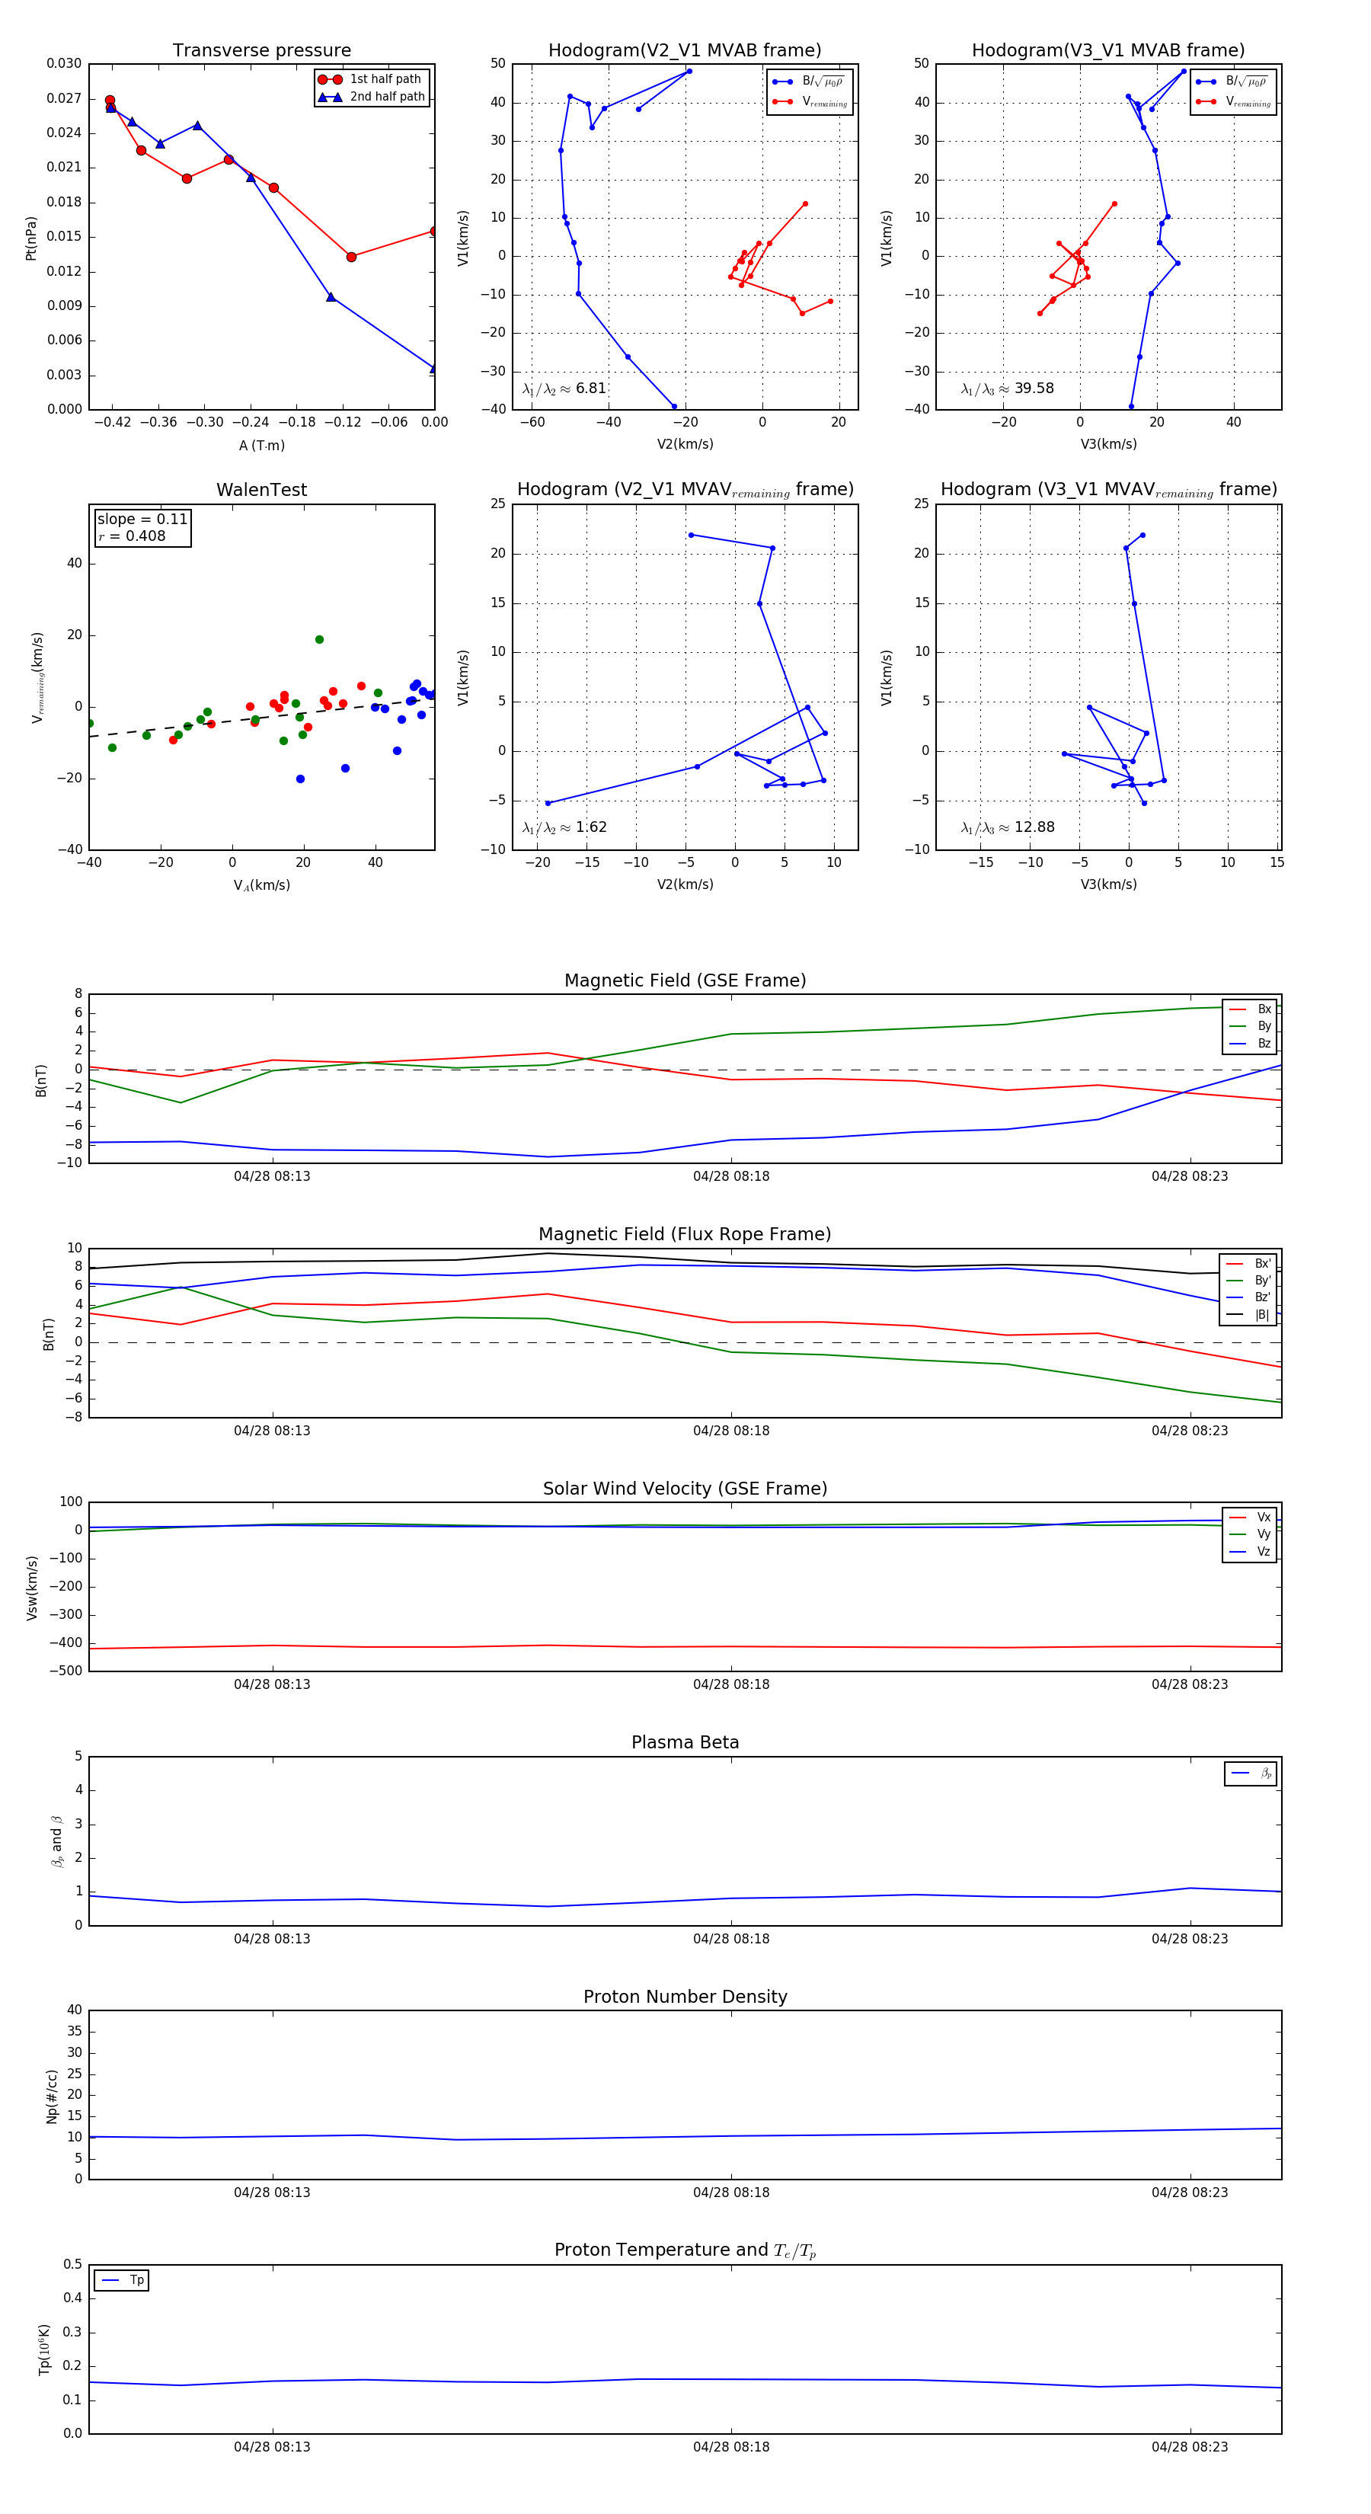Select the '2nd half path' legend entry

371,97
